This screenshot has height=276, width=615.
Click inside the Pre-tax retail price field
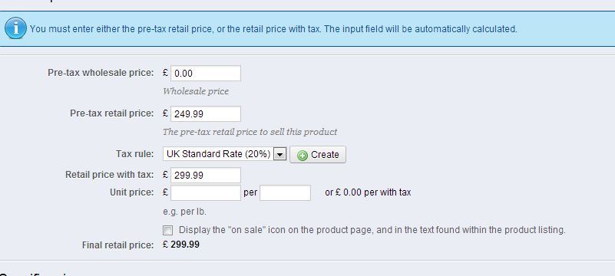tap(206, 114)
